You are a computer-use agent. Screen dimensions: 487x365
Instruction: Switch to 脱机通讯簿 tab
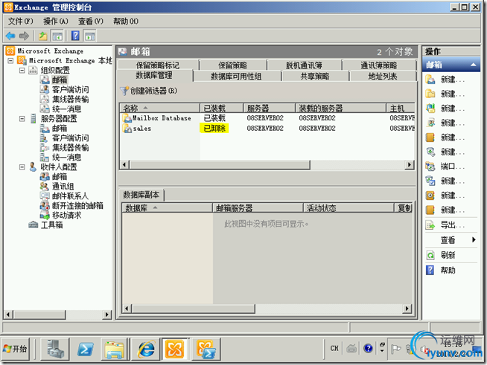(x=304, y=65)
